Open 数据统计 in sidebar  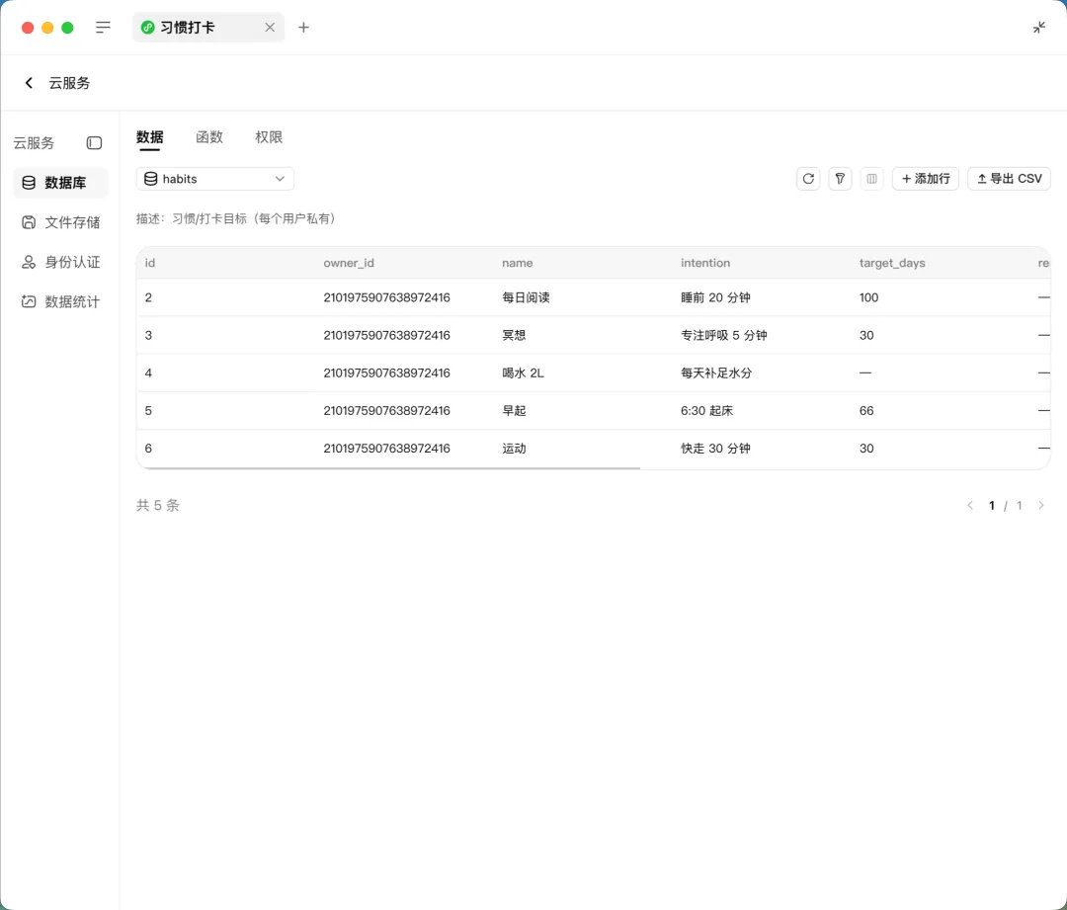(x=60, y=301)
